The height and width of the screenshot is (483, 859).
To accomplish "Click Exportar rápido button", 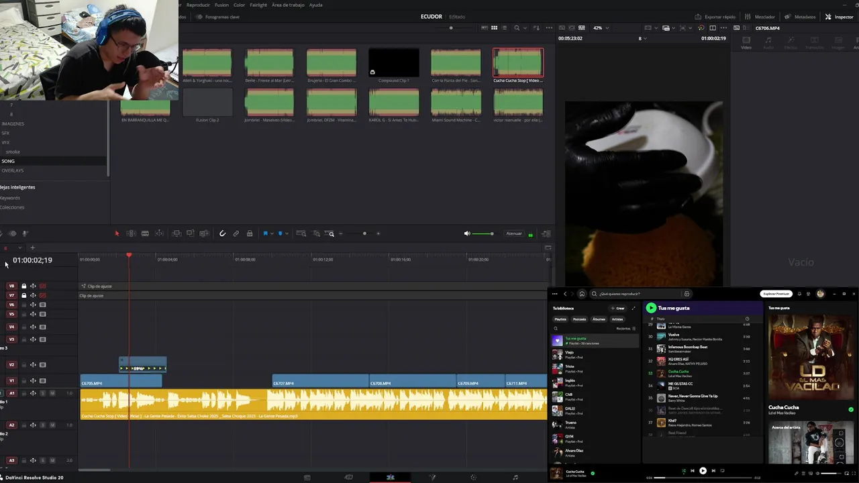I will coord(715,17).
